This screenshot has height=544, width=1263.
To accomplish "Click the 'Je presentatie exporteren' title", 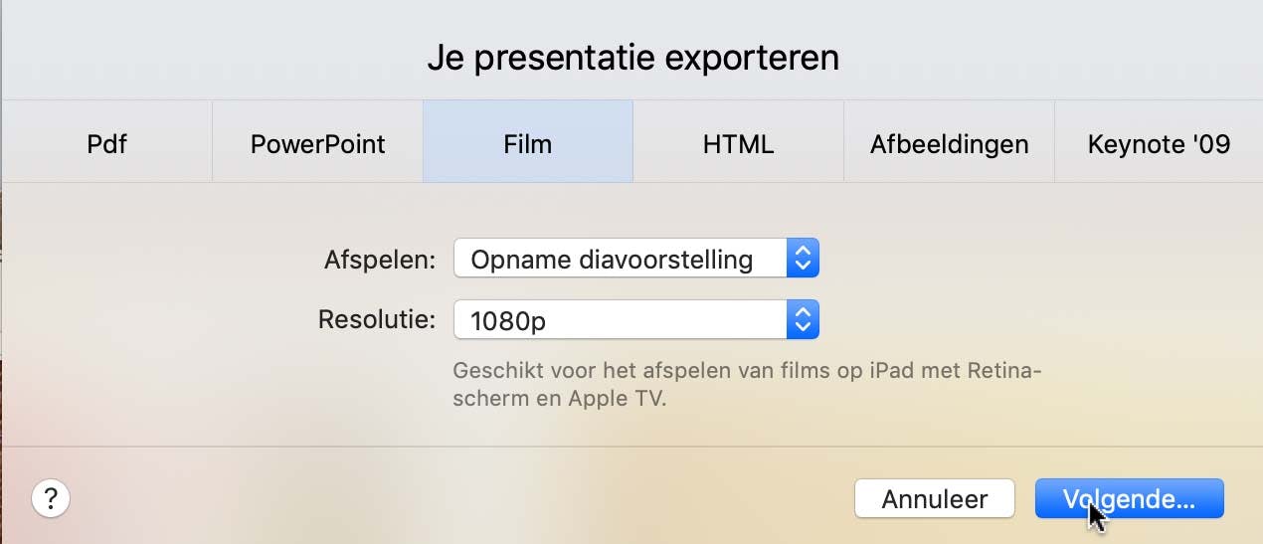I will click(632, 58).
